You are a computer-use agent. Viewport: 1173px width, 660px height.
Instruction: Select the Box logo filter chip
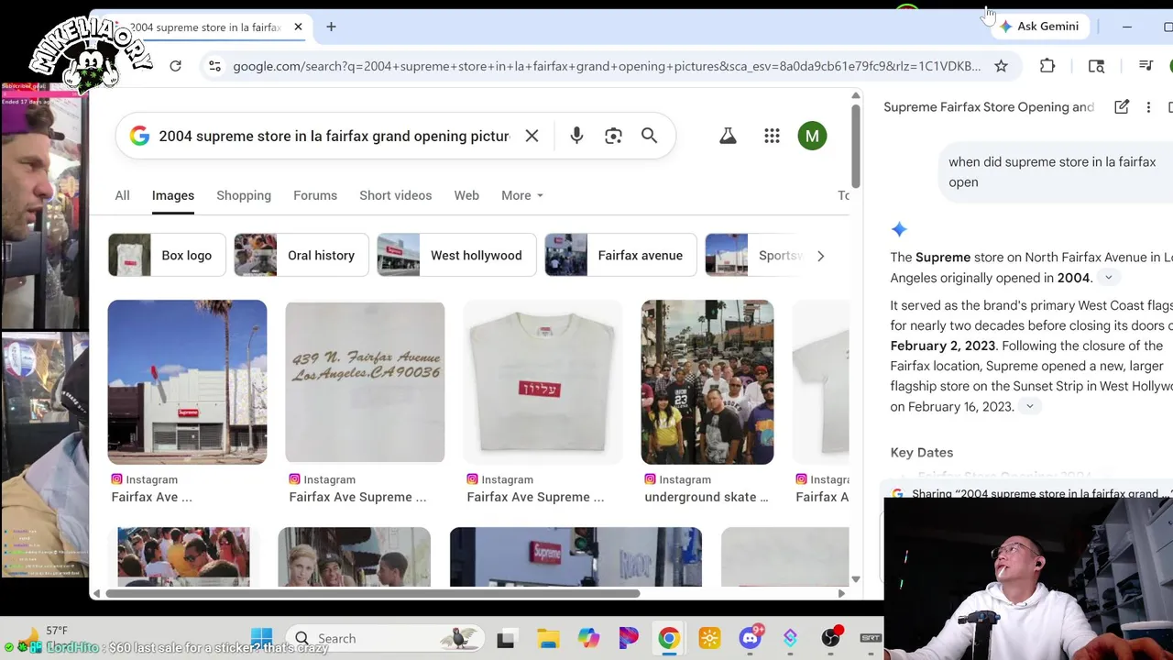coord(165,255)
